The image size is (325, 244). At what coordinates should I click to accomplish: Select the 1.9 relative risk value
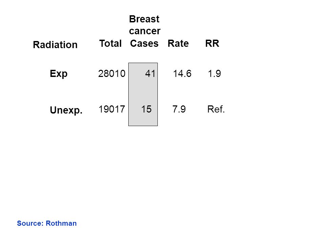point(214,74)
